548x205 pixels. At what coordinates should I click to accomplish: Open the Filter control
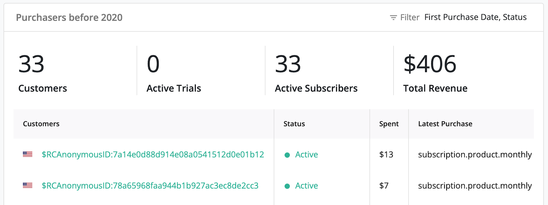click(x=404, y=17)
